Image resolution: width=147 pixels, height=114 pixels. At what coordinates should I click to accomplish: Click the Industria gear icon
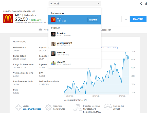pos(48,107)
